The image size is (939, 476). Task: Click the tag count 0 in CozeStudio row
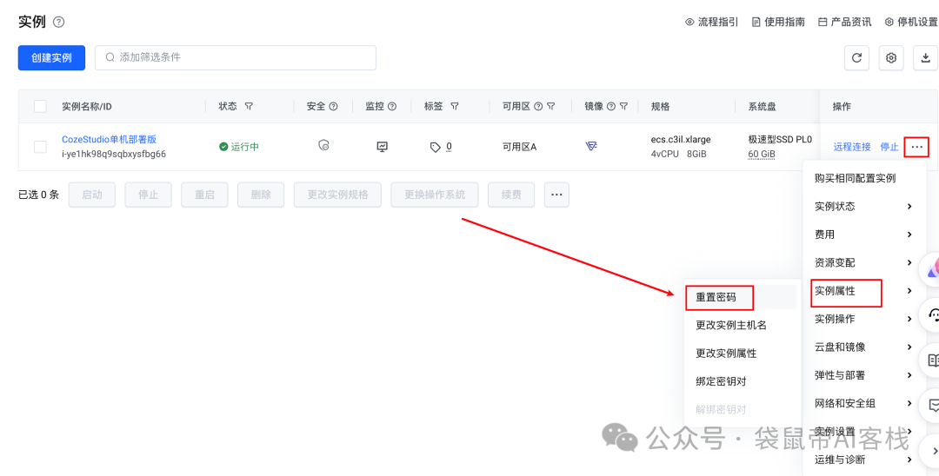coord(450,147)
